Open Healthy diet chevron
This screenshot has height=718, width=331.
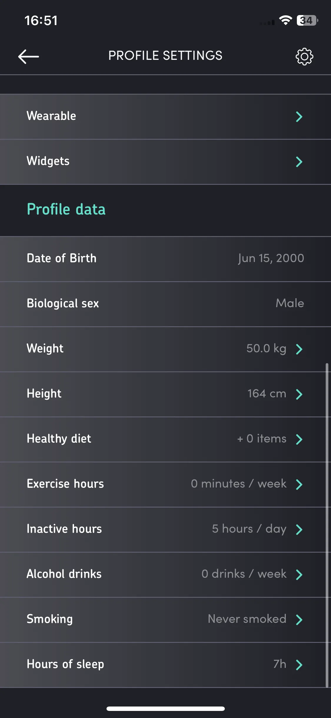click(x=299, y=439)
